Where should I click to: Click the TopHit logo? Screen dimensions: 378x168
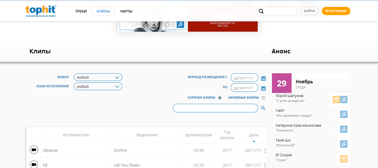41,11
